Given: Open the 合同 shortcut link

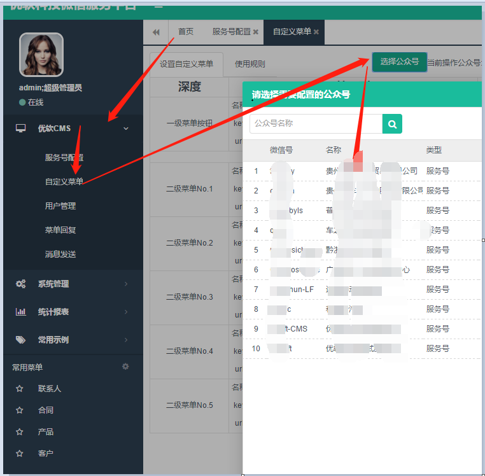Looking at the screenshot, I should click(45, 410).
